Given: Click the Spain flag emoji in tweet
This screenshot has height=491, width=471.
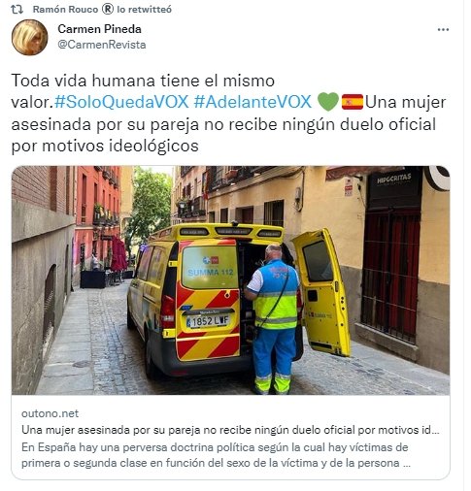Looking at the screenshot, I should [x=353, y=102].
